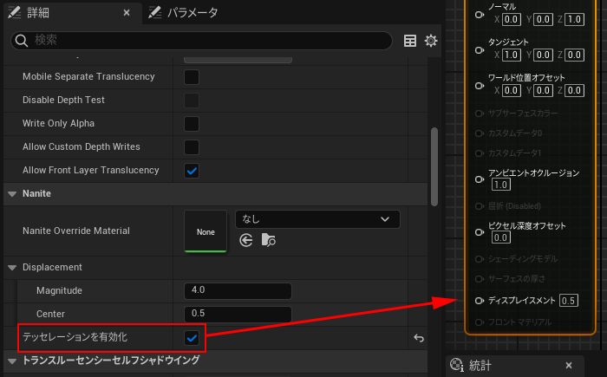
Task: Enable Mobile Separate Translucency checkbox
Action: (193, 77)
